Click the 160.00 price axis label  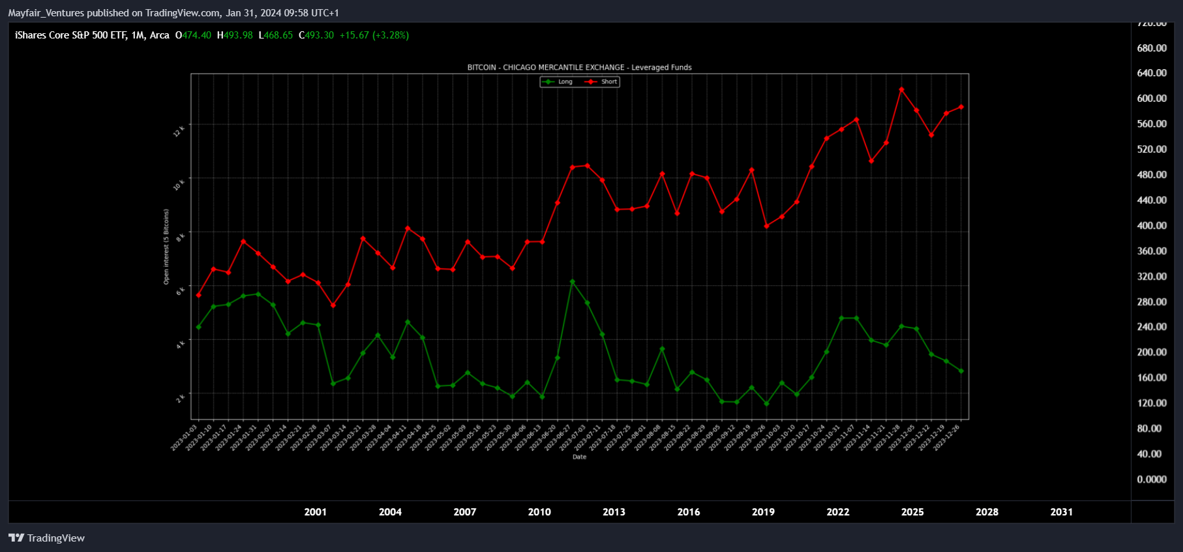coord(1152,377)
